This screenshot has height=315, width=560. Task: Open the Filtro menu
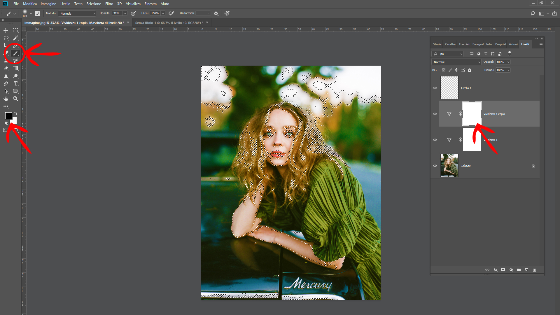point(109,4)
